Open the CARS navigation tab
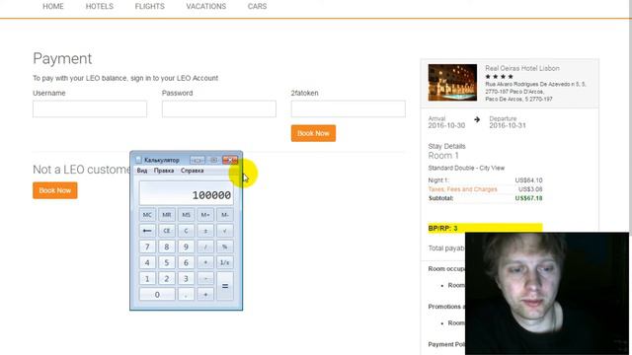This screenshot has height=355, width=632. [257, 7]
